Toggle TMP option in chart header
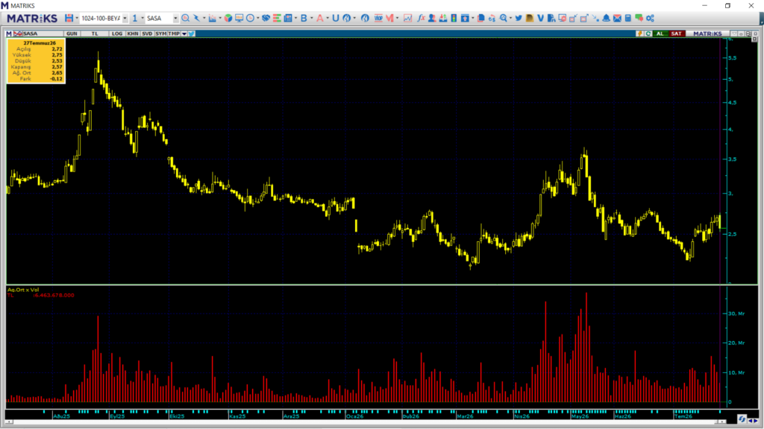Screen dimensions: 764x429 [x=173, y=34]
